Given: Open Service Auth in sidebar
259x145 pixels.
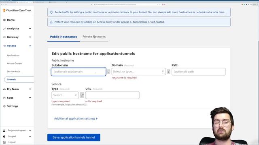Looking at the screenshot, I should coord(13,71).
